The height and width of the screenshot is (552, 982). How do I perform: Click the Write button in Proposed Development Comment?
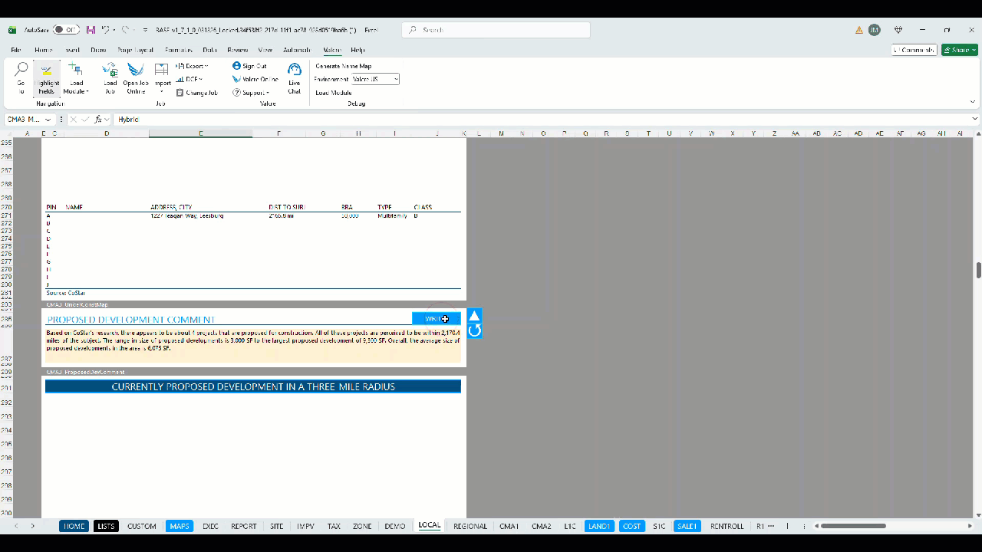437,319
